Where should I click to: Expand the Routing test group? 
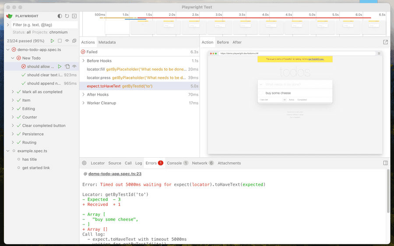[13, 142]
